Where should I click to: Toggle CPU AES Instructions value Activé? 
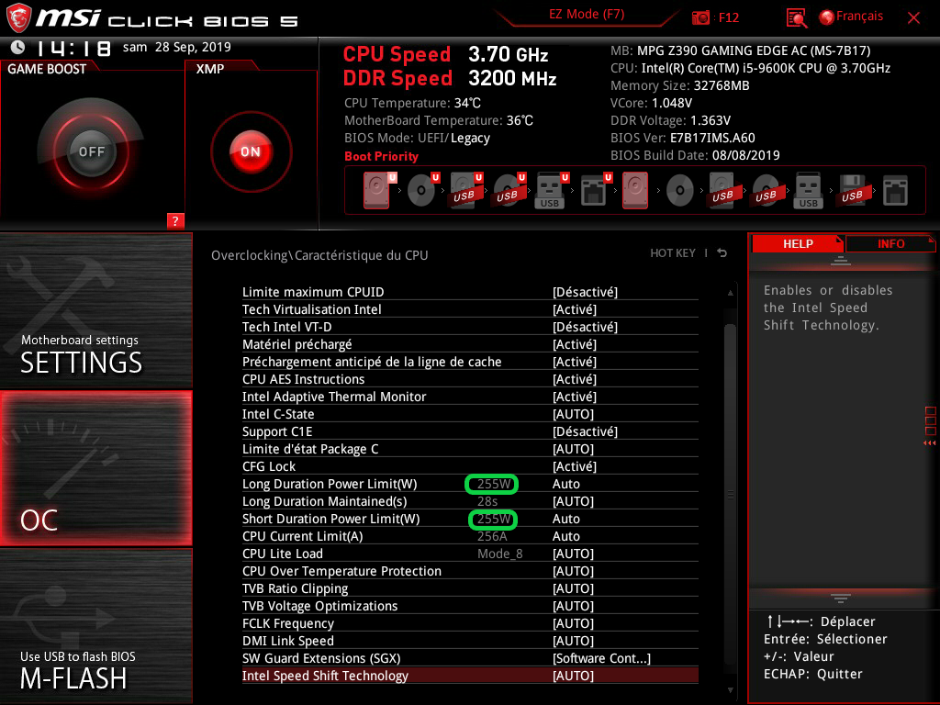(x=575, y=379)
